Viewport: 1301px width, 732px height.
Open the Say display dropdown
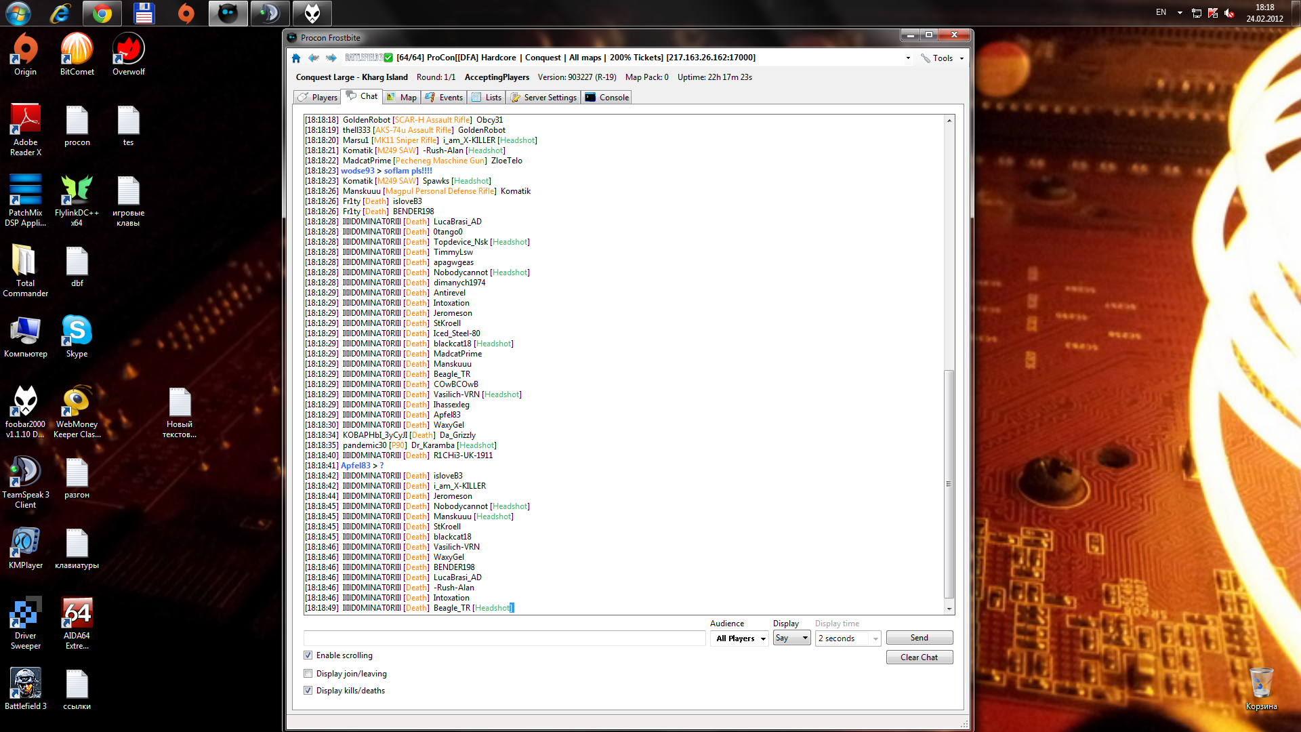(x=791, y=638)
